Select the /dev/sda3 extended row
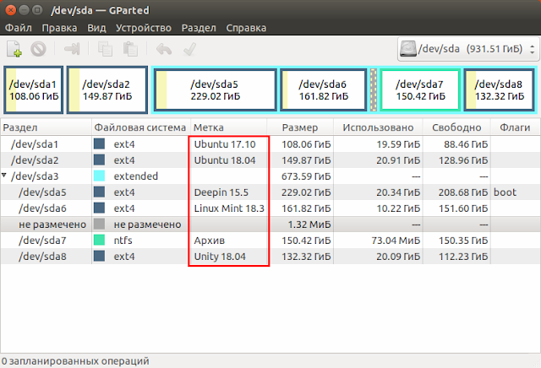Viewport: 541px width, 368px height. 270,176
